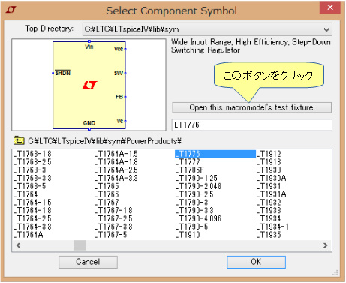This screenshot has height=283, width=346.
Task: Select the LT1786F entry
Action: click(190, 170)
